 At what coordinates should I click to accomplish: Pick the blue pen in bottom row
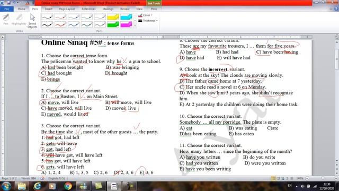pyautogui.click(x=74, y=24)
